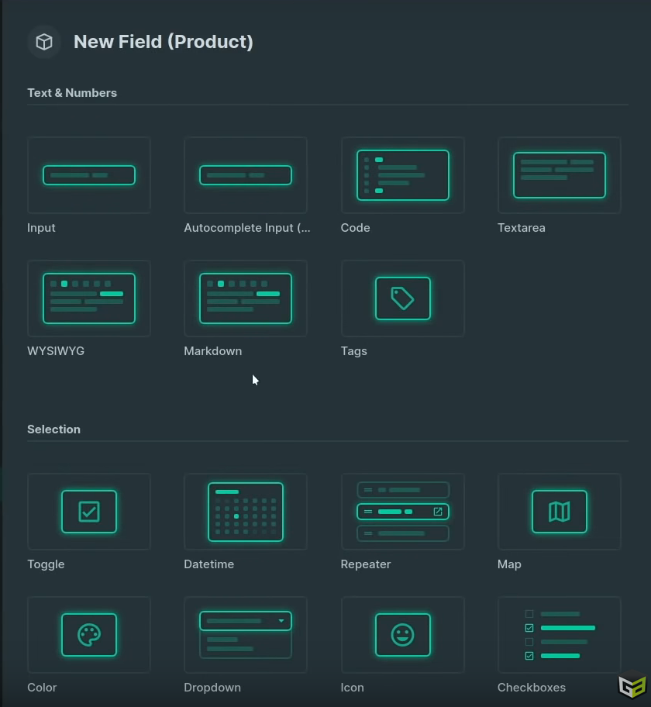Click the Map label text
Viewport: 651px width, 707px height.
coord(509,564)
